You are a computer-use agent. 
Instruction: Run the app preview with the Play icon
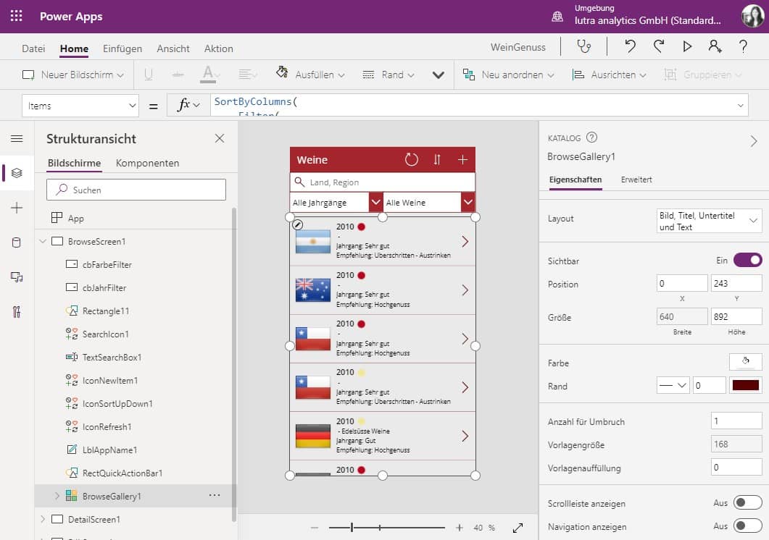coord(686,46)
